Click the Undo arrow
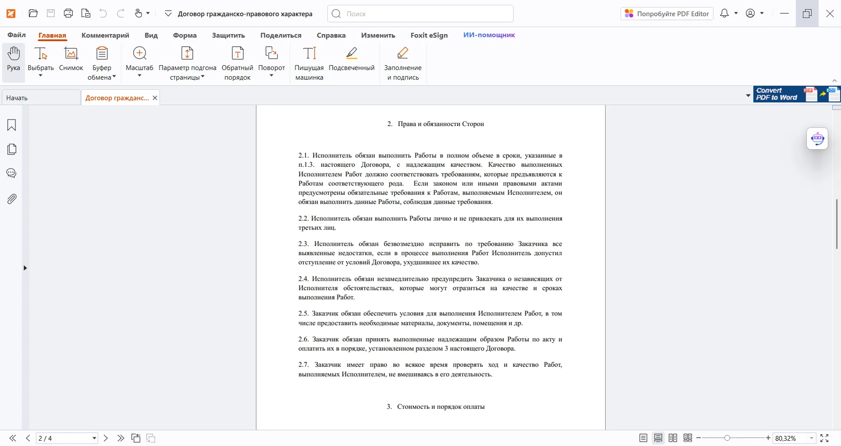 point(103,13)
